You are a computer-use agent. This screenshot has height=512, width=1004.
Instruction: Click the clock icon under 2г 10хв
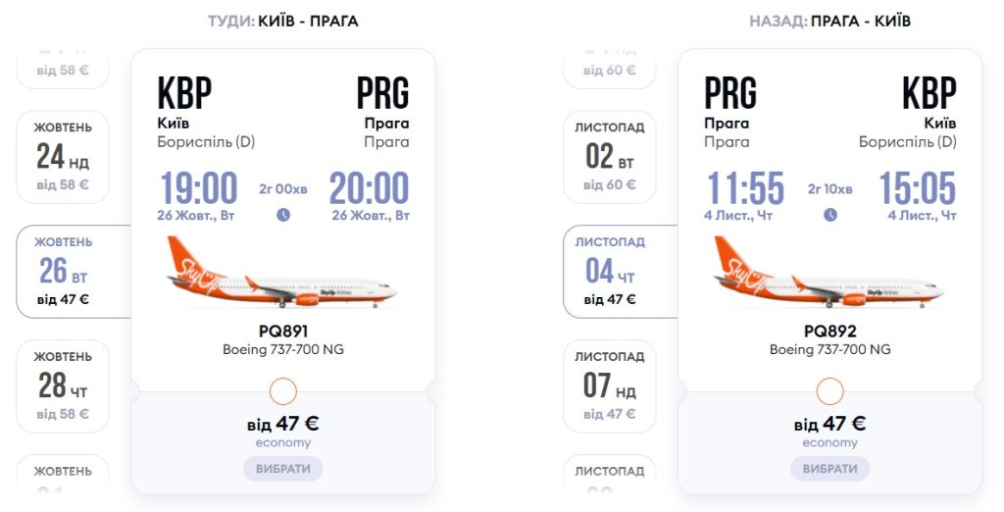pyautogui.click(x=829, y=215)
